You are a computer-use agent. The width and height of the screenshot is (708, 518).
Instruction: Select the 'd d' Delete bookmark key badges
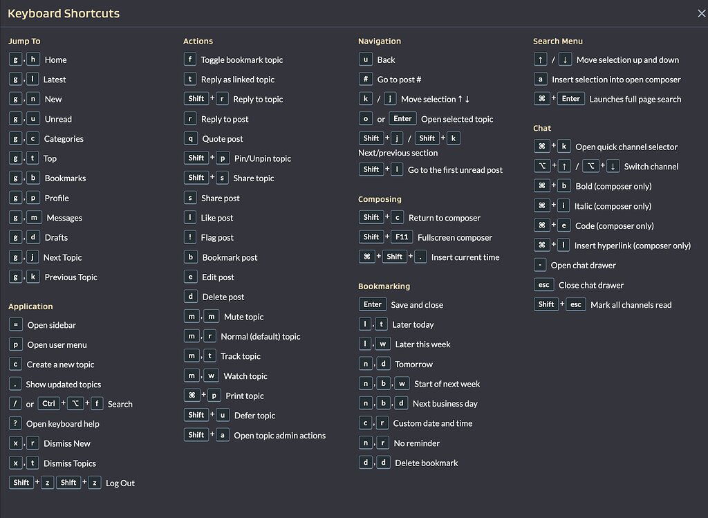click(x=375, y=462)
